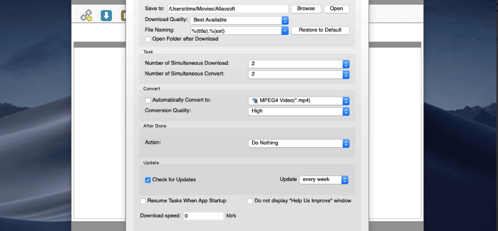This screenshot has width=498, height=231.
Task: Open Number of Simultaneous Convert dropdown
Action: click(x=298, y=74)
